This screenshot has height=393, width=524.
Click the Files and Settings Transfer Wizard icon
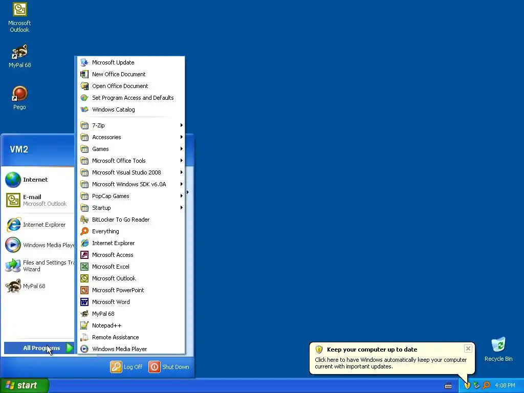[x=13, y=266]
